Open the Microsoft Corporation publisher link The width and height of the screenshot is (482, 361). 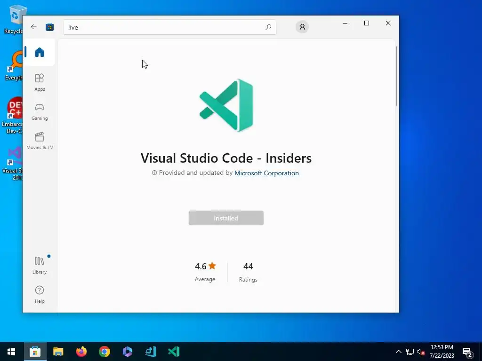click(266, 173)
